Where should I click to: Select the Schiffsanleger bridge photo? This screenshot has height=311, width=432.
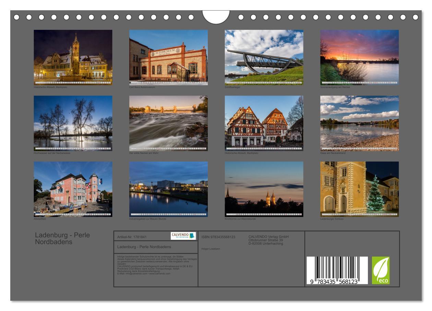tap(264, 57)
